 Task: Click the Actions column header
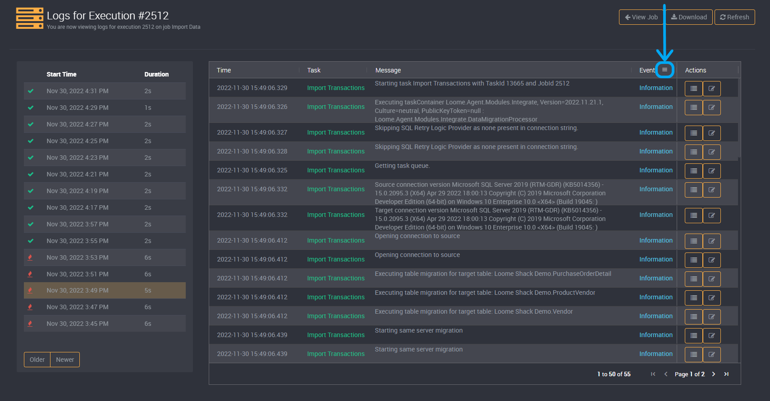pos(696,70)
